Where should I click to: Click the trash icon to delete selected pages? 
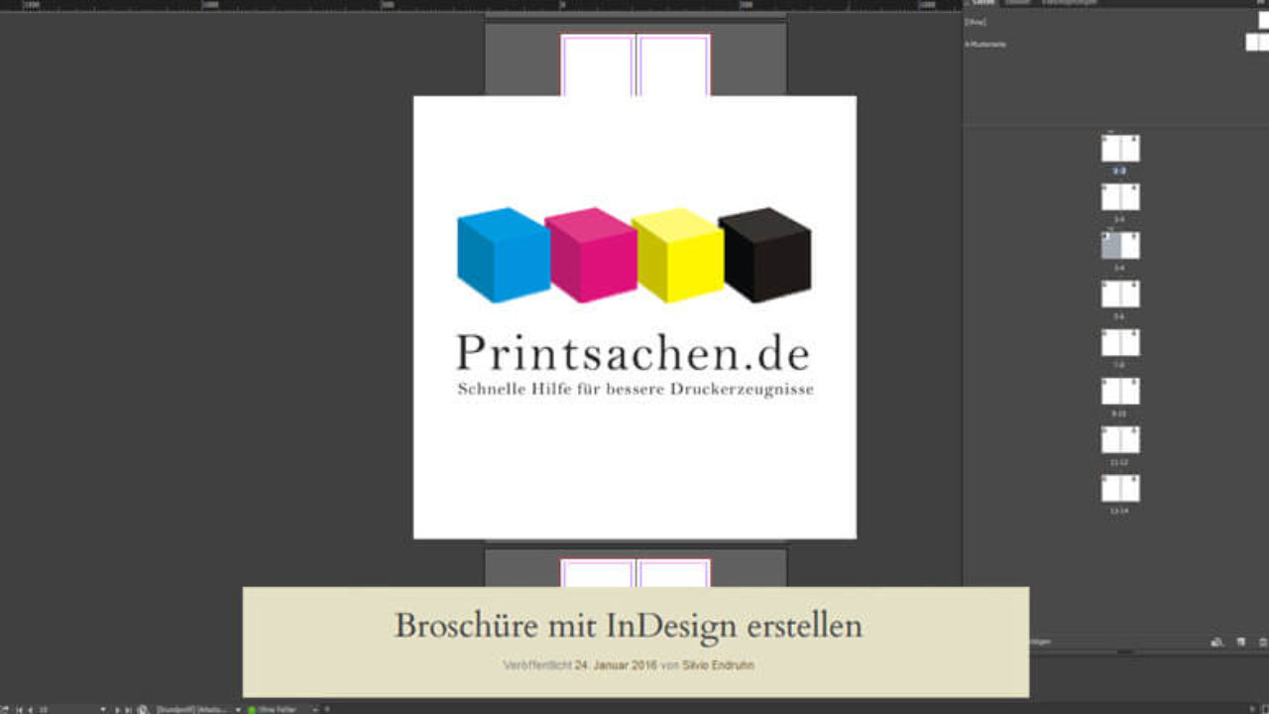pyautogui.click(x=1263, y=642)
